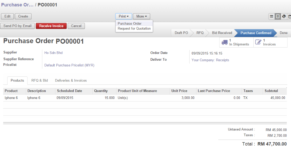
Task: Switch to list view icon
Action: click(272, 16)
